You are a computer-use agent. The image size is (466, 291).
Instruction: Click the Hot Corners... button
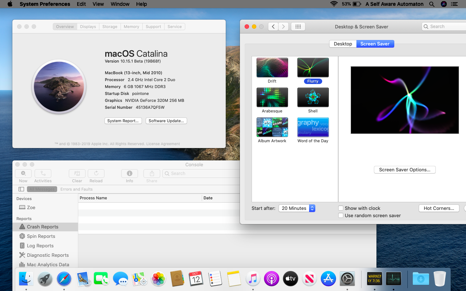[439, 208]
